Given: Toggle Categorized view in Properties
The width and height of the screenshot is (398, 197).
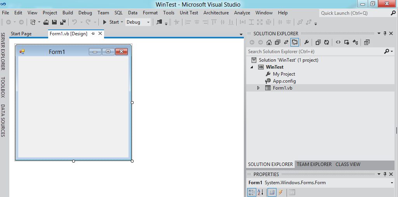Looking at the screenshot, I should point(252,192).
